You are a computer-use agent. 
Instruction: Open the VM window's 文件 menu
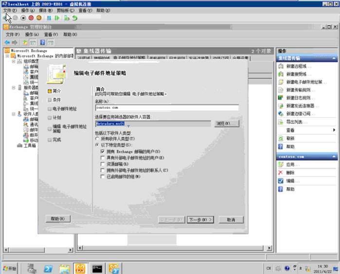pos(10,10)
